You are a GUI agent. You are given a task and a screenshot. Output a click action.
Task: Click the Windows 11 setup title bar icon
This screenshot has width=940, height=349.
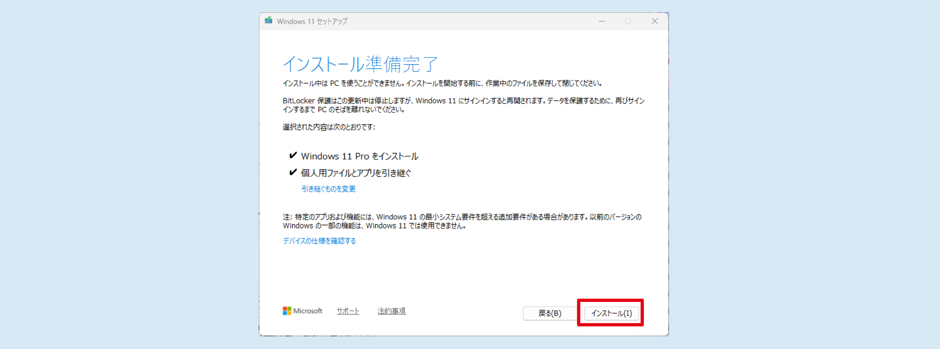[269, 21]
